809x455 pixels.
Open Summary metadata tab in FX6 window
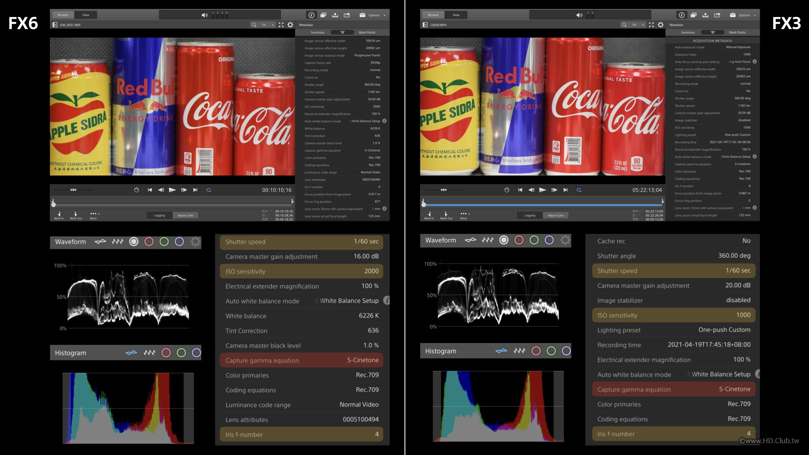tap(318, 32)
